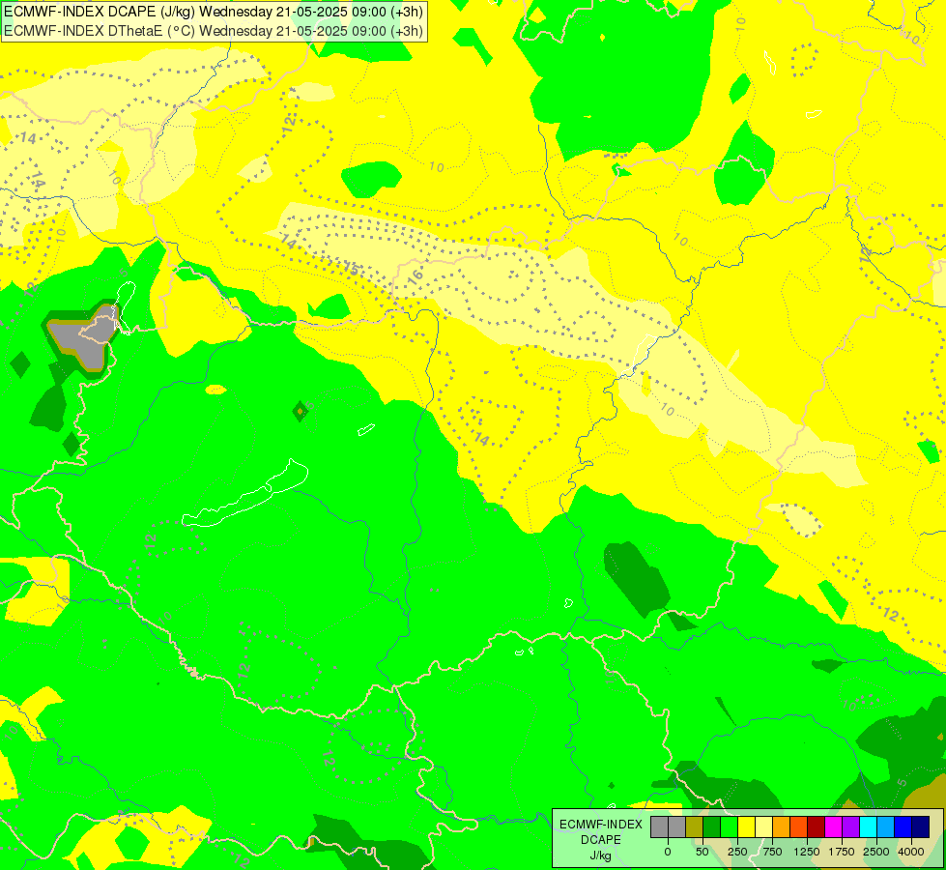Image resolution: width=946 pixels, height=870 pixels.
Task: Click the magenta legend swatch
Action: pyautogui.click(x=834, y=826)
